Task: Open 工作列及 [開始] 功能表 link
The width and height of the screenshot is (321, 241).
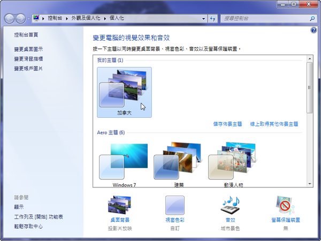Action: pyautogui.click(x=39, y=217)
